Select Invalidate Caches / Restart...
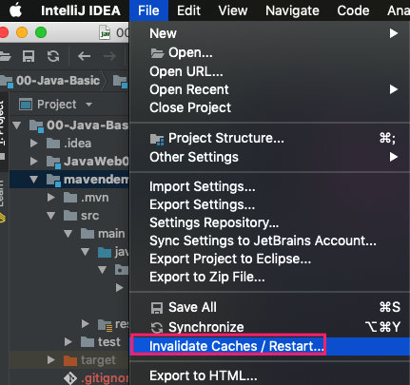The width and height of the screenshot is (410, 385). point(269,346)
